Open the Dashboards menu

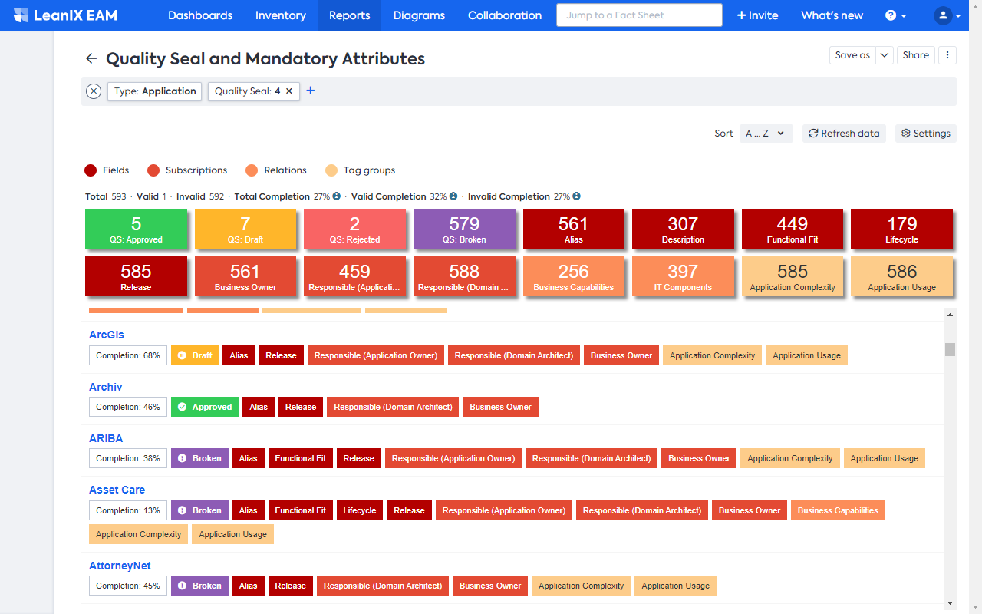200,15
